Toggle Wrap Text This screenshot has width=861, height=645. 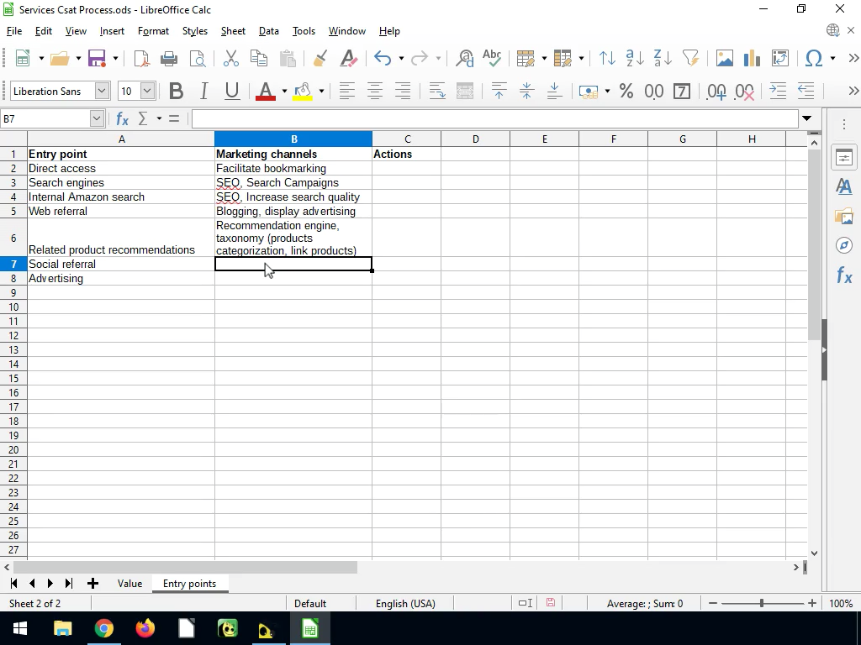click(437, 91)
